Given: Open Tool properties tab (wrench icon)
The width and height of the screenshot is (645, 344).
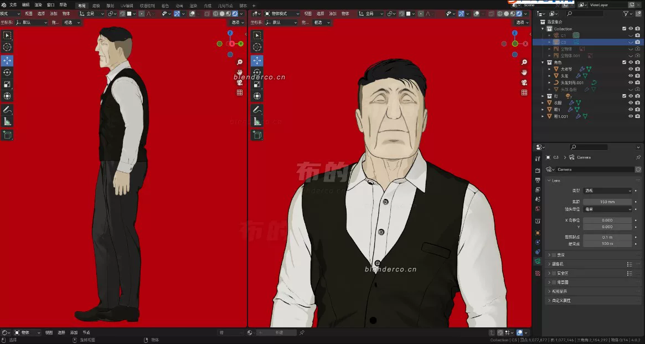Looking at the screenshot, I should (538, 158).
